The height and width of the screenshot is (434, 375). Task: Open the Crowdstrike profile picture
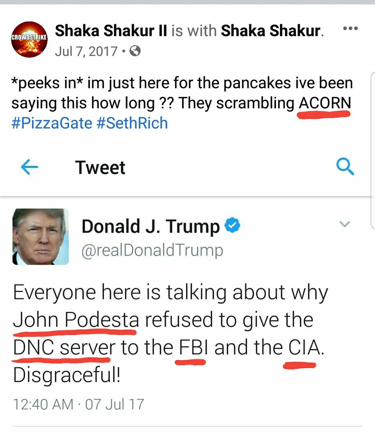[29, 39]
